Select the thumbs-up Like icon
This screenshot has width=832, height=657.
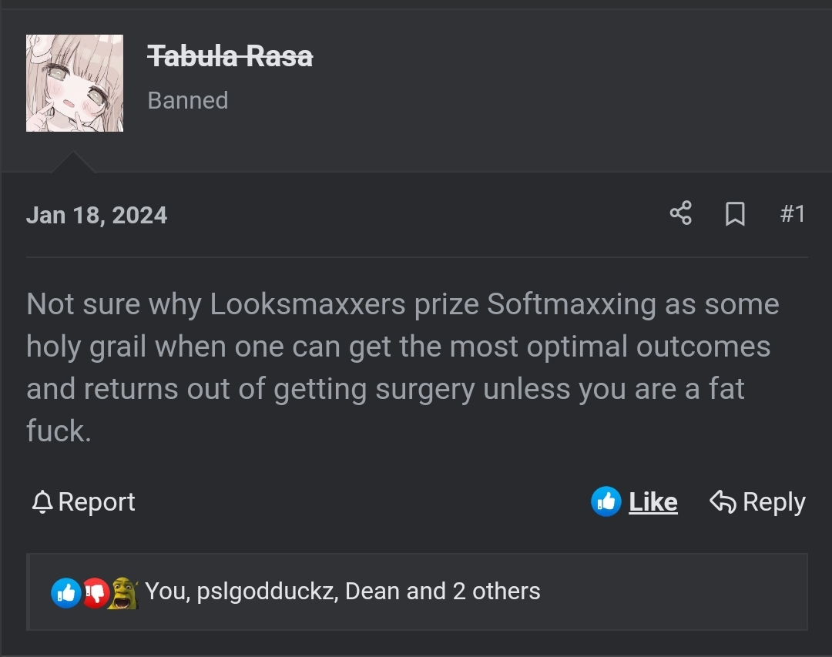(607, 501)
